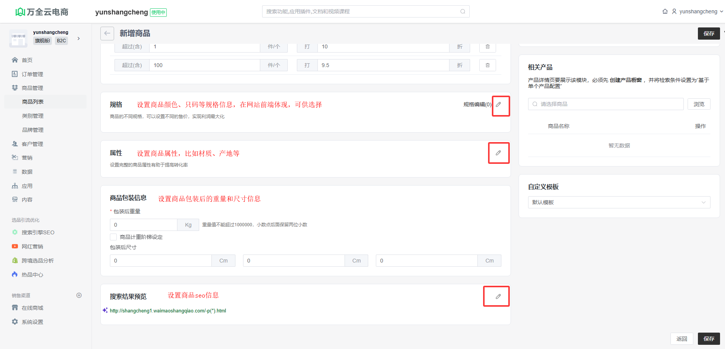Viewport: 725px width, 349px height.
Task: Enable 商品计重阶梯设定 checkbox
Action: pos(113,237)
